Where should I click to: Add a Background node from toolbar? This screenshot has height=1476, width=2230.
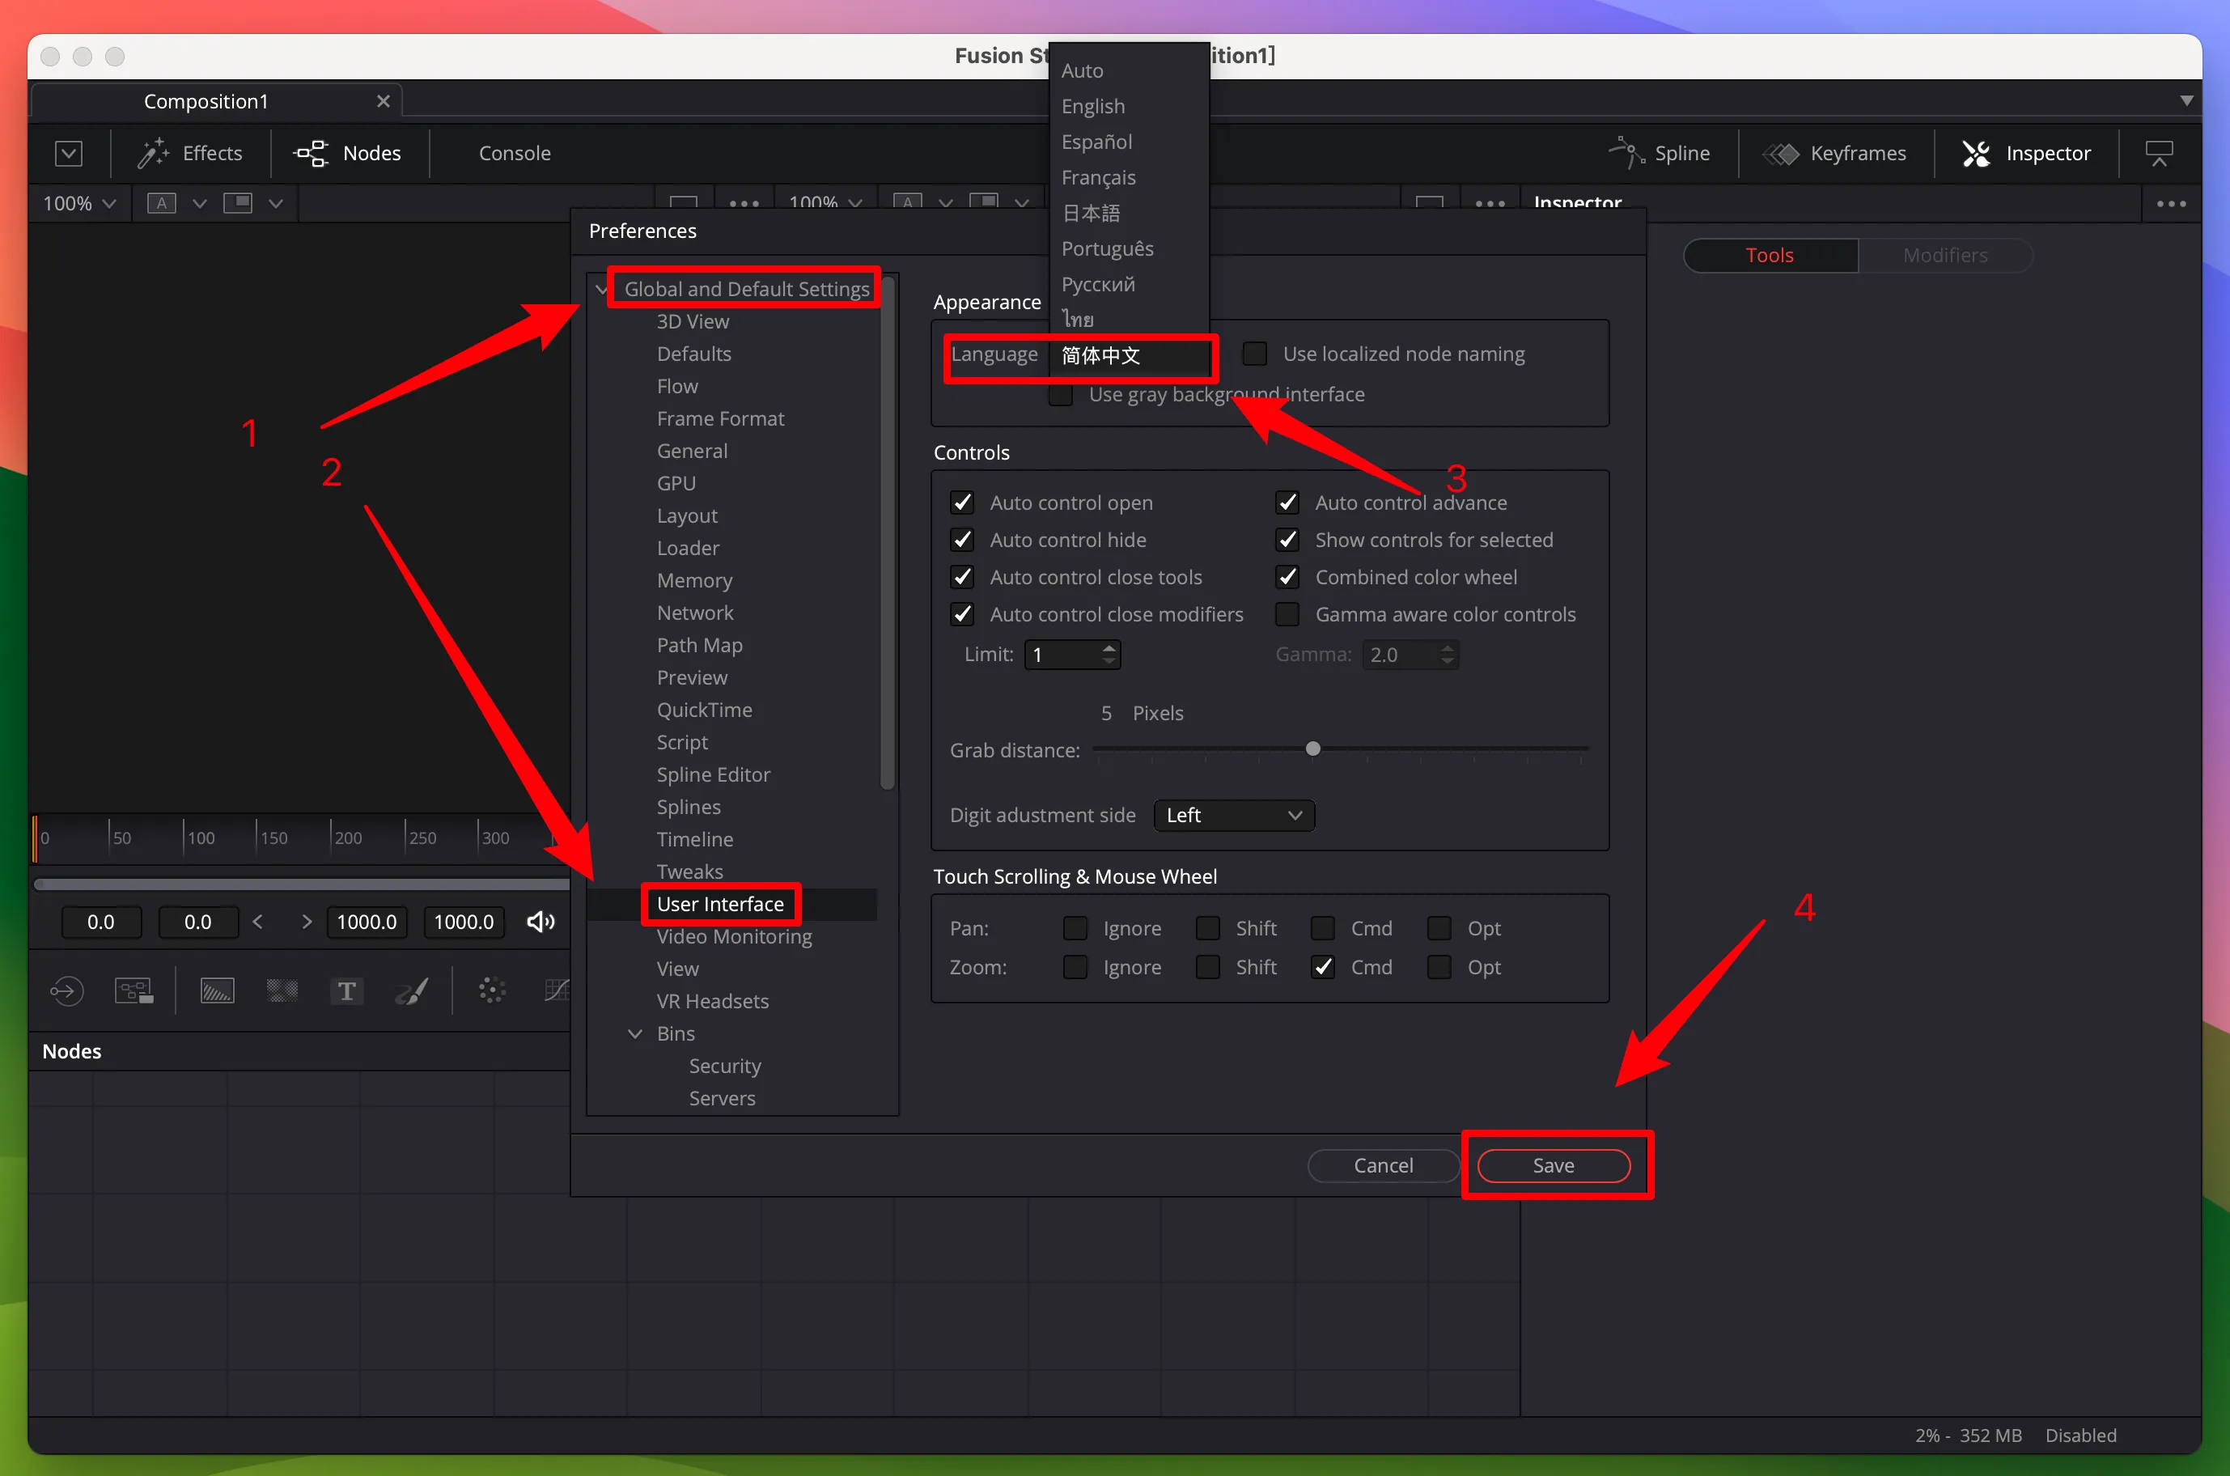click(217, 990)
